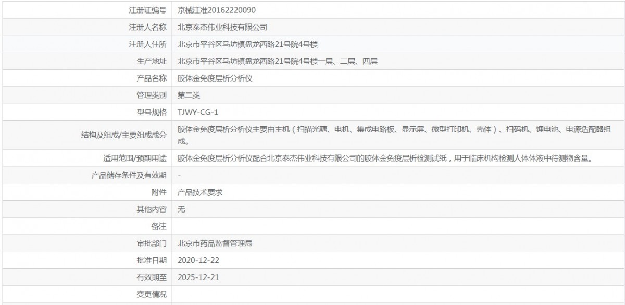
Task: Click the 附件 label
Action: point(159,192)
